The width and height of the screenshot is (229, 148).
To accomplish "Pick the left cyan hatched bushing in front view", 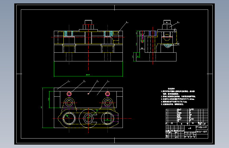I will [x=68, y=34].
